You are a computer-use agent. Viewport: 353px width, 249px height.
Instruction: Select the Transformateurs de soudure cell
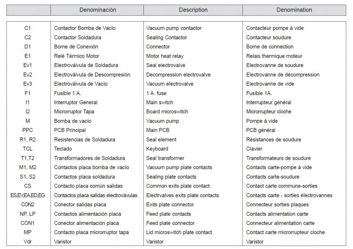pos(278,158)
